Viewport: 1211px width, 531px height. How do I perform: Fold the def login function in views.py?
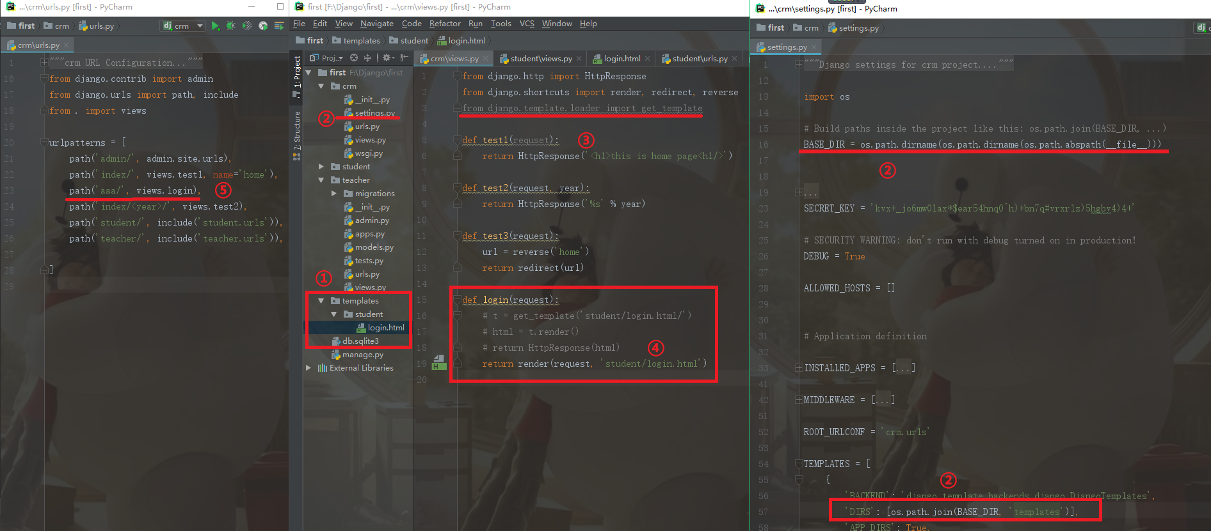(457, 300)
